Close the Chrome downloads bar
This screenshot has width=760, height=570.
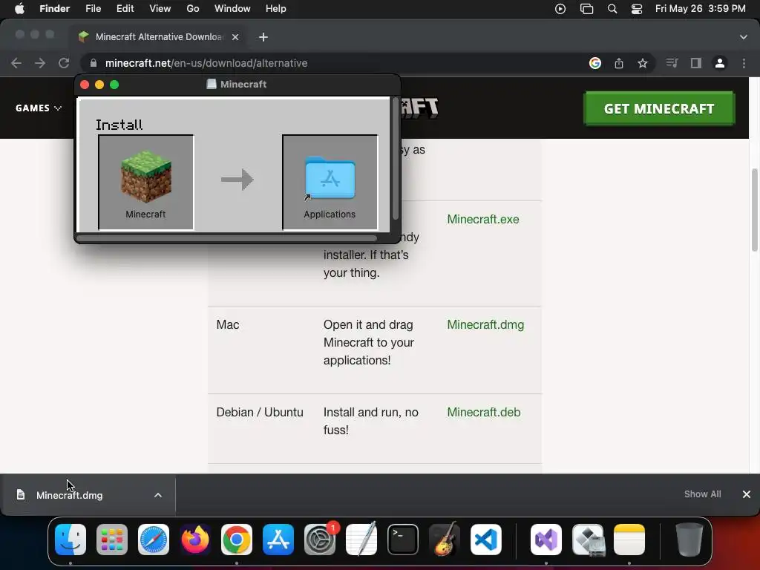[x=747, y=494]
